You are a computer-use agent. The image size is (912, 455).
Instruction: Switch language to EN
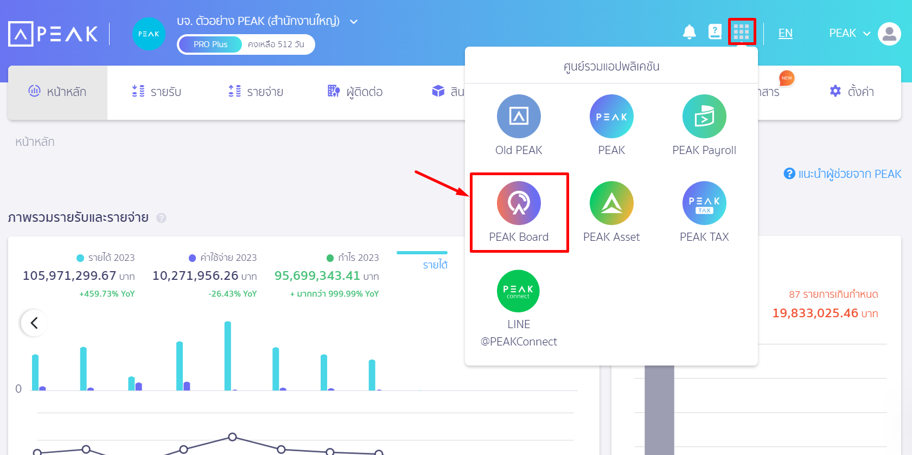click(x=785, y=34)
